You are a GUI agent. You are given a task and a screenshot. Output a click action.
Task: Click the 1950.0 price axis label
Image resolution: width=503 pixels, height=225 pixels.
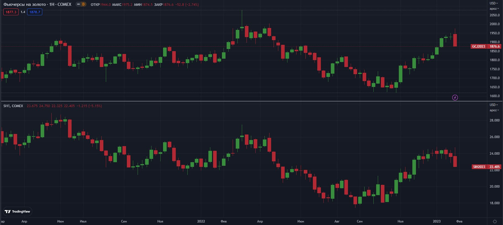pos(495,33)
